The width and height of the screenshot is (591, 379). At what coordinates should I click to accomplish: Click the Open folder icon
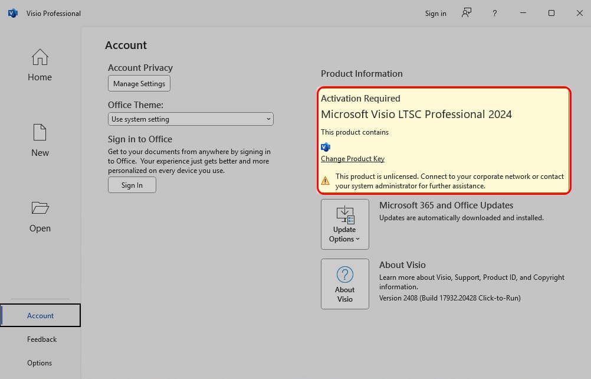pyautogui.click(x=40, y=208)
